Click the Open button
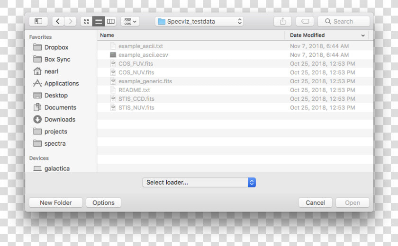 (353, 202)
